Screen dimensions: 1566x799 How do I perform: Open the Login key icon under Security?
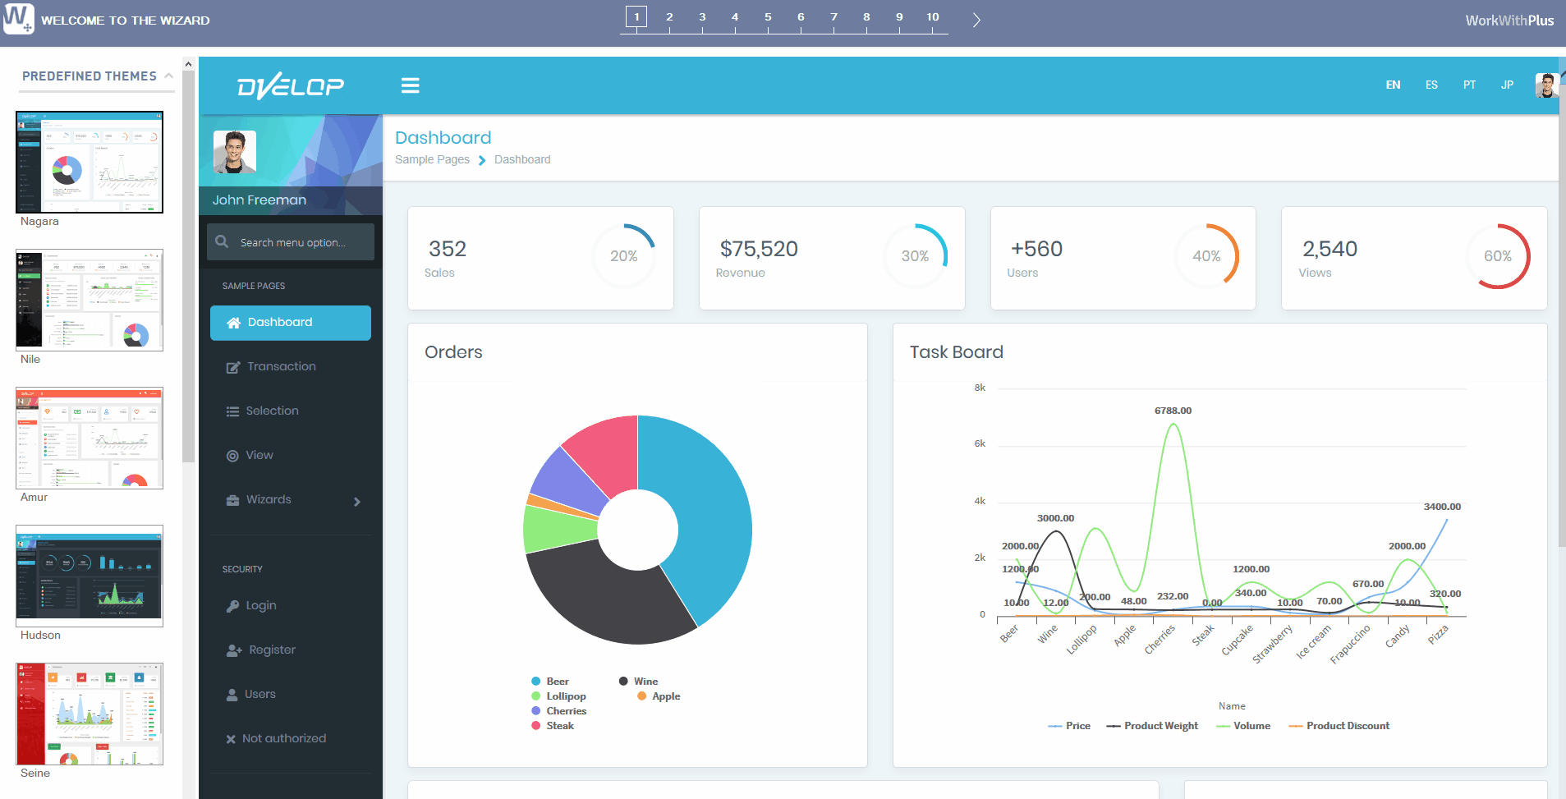(232, 605)
